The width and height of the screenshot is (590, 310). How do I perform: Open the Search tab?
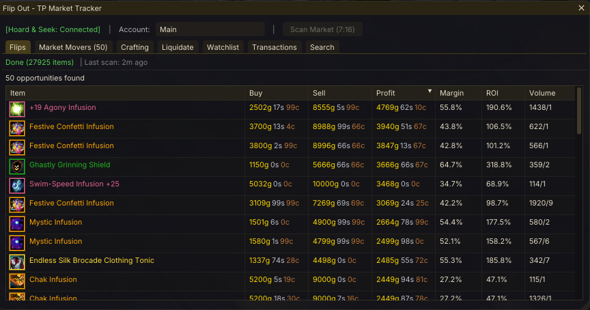pos(322,47)
